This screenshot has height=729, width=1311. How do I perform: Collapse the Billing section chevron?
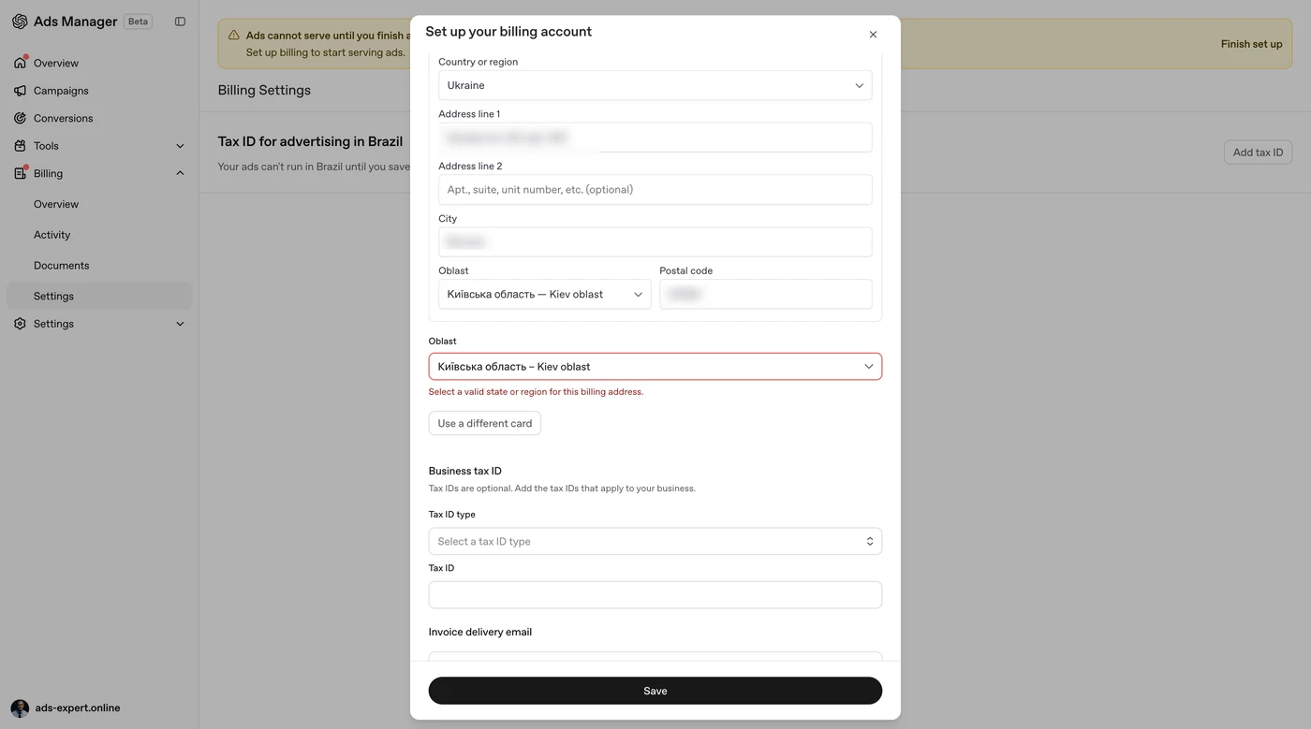pos(180,173)
